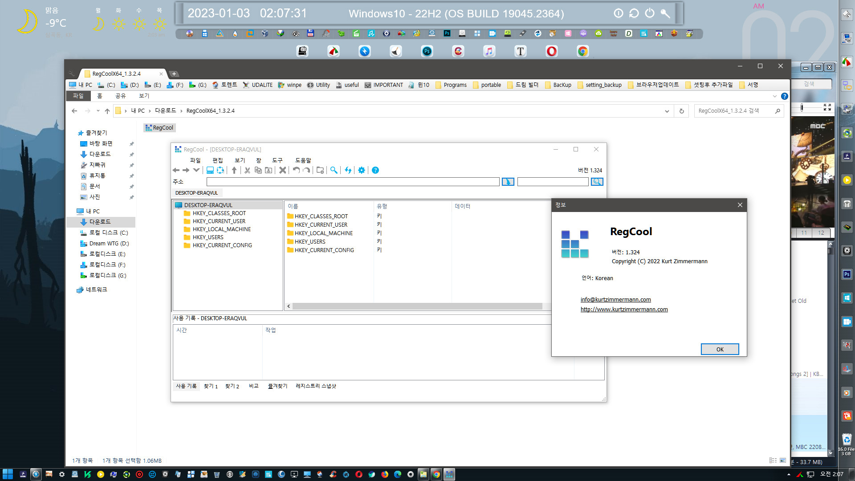Click the undo arrow in RegCool toolbar
The height and width of the screenshot is (481, 855).
(296, 170)
